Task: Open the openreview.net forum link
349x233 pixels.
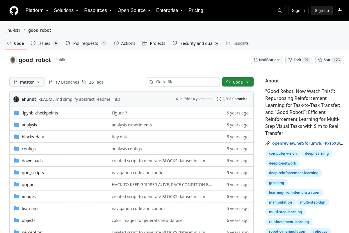Action: pos(308,143)
